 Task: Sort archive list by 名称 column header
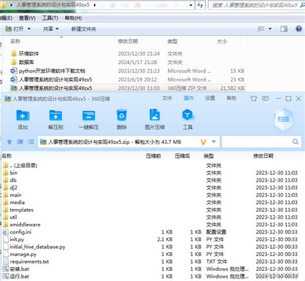coord(6,156)
